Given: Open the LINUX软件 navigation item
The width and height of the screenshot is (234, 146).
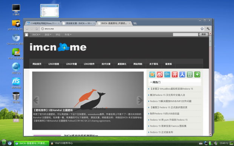Looking at the screenshot, I should (x=89, y=64).
